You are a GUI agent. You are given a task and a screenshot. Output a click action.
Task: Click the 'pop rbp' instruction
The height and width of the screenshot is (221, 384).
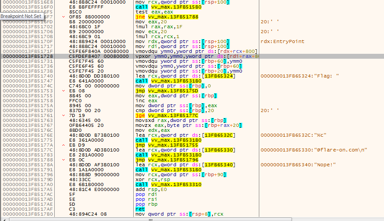(146, 204)
